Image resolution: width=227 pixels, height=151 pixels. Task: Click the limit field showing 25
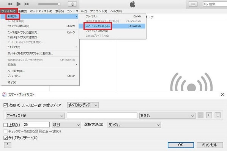click(36, 125)
